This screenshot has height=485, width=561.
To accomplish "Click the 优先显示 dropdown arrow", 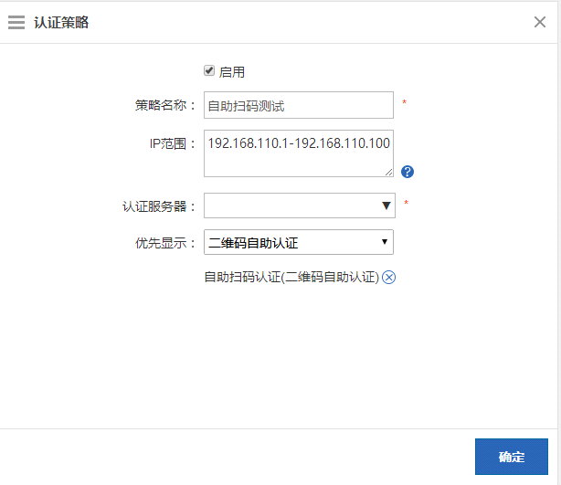I will 385,242.
